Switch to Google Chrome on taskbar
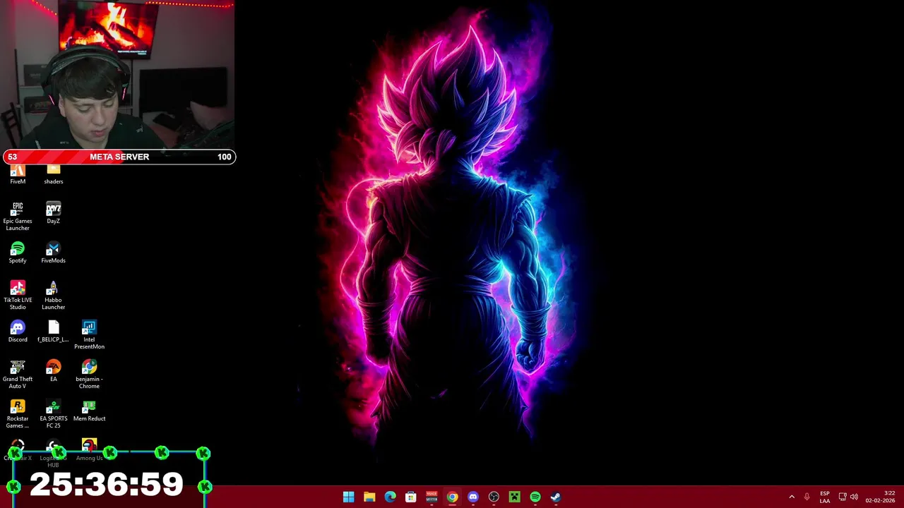This screenshot has width=904, height=508. [x=452, y=497]
